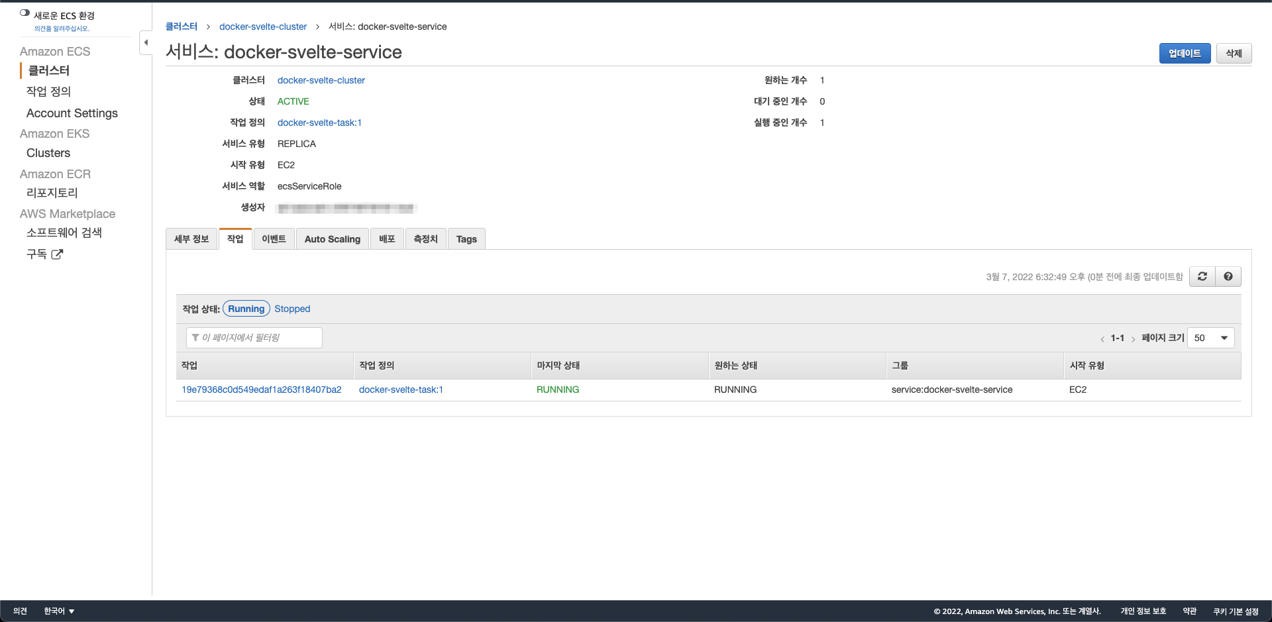Select the Stopped task status filter
The height and width of the screenshot is (622, 1272).
coord(292,309)
